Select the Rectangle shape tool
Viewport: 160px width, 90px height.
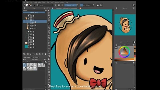pos(49,28)
